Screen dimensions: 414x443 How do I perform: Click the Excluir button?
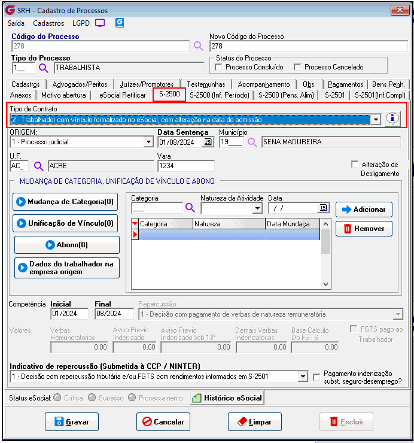pos(346,421)
